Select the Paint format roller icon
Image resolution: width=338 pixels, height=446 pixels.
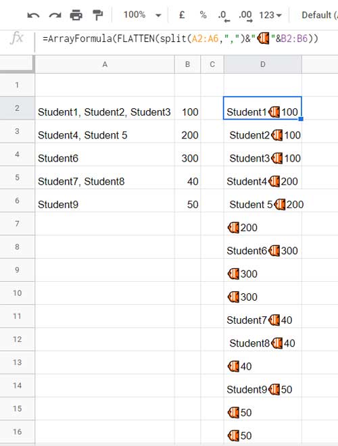pyautogui.click(x=97, y=15)
